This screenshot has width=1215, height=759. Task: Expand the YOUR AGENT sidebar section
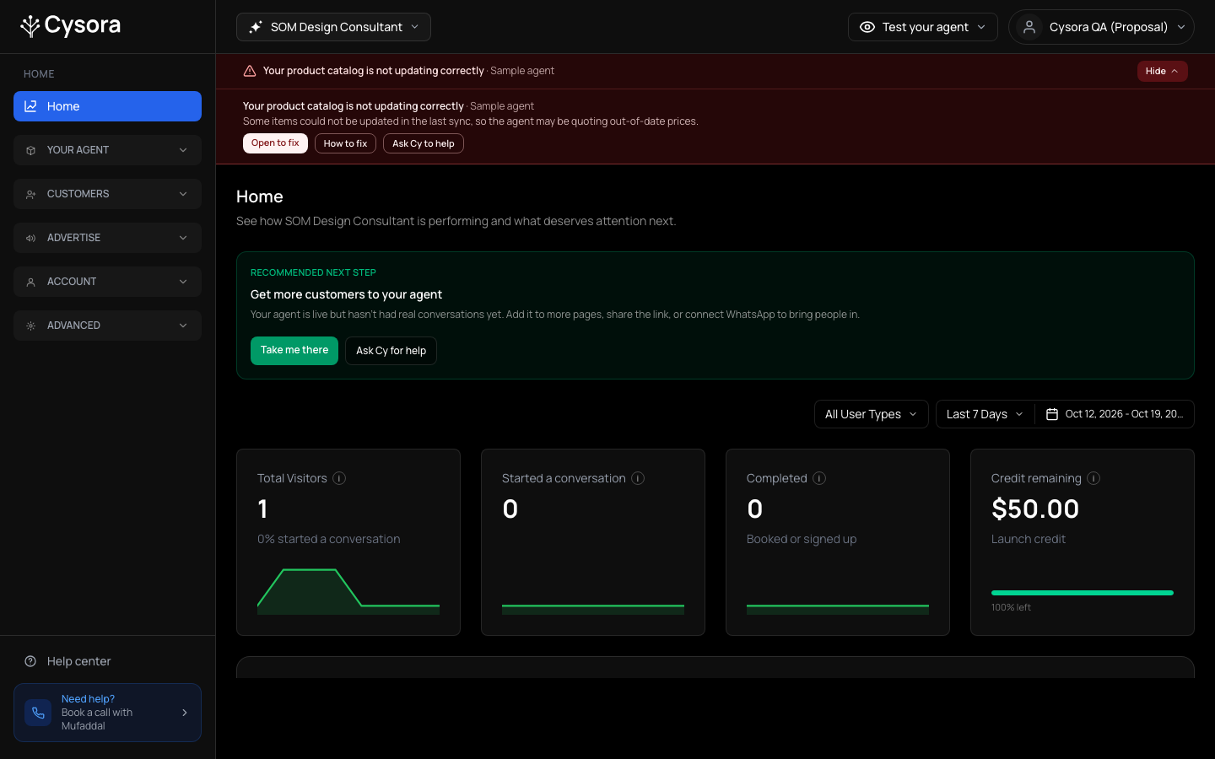pos(107,150)
